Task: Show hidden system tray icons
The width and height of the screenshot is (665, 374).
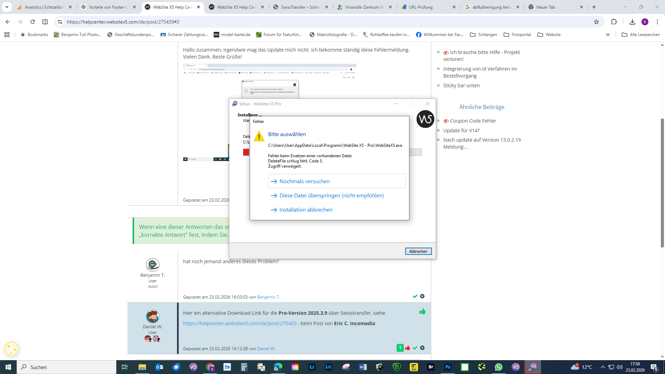Action: click(x=603, y=367)
